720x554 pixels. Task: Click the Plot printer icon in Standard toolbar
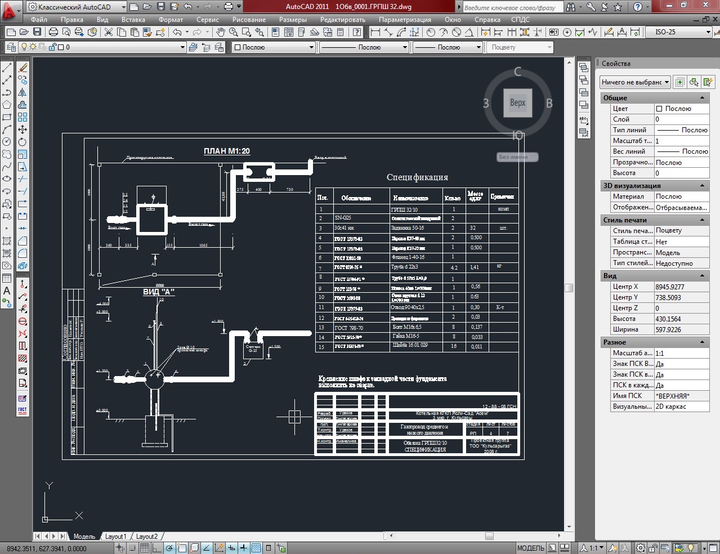[53, 33]
